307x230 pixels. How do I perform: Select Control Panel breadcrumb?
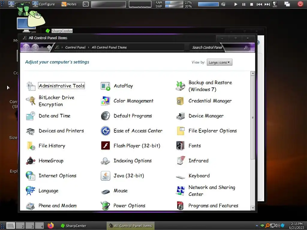[75, 47]
